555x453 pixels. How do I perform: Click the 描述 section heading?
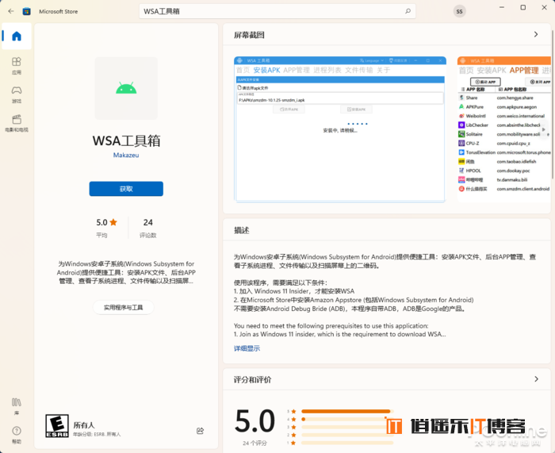tap(241, 230)
